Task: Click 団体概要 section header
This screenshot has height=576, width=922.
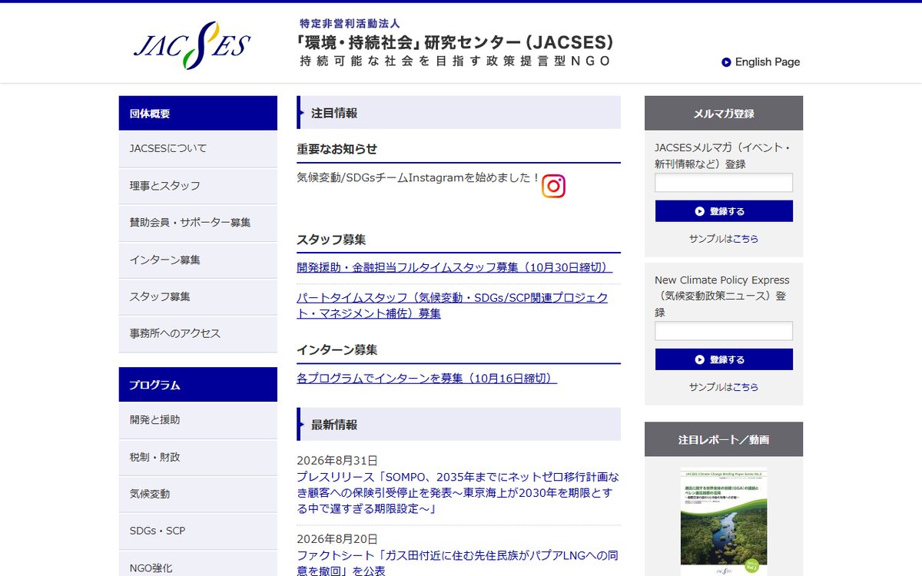Action: (198, 113)
